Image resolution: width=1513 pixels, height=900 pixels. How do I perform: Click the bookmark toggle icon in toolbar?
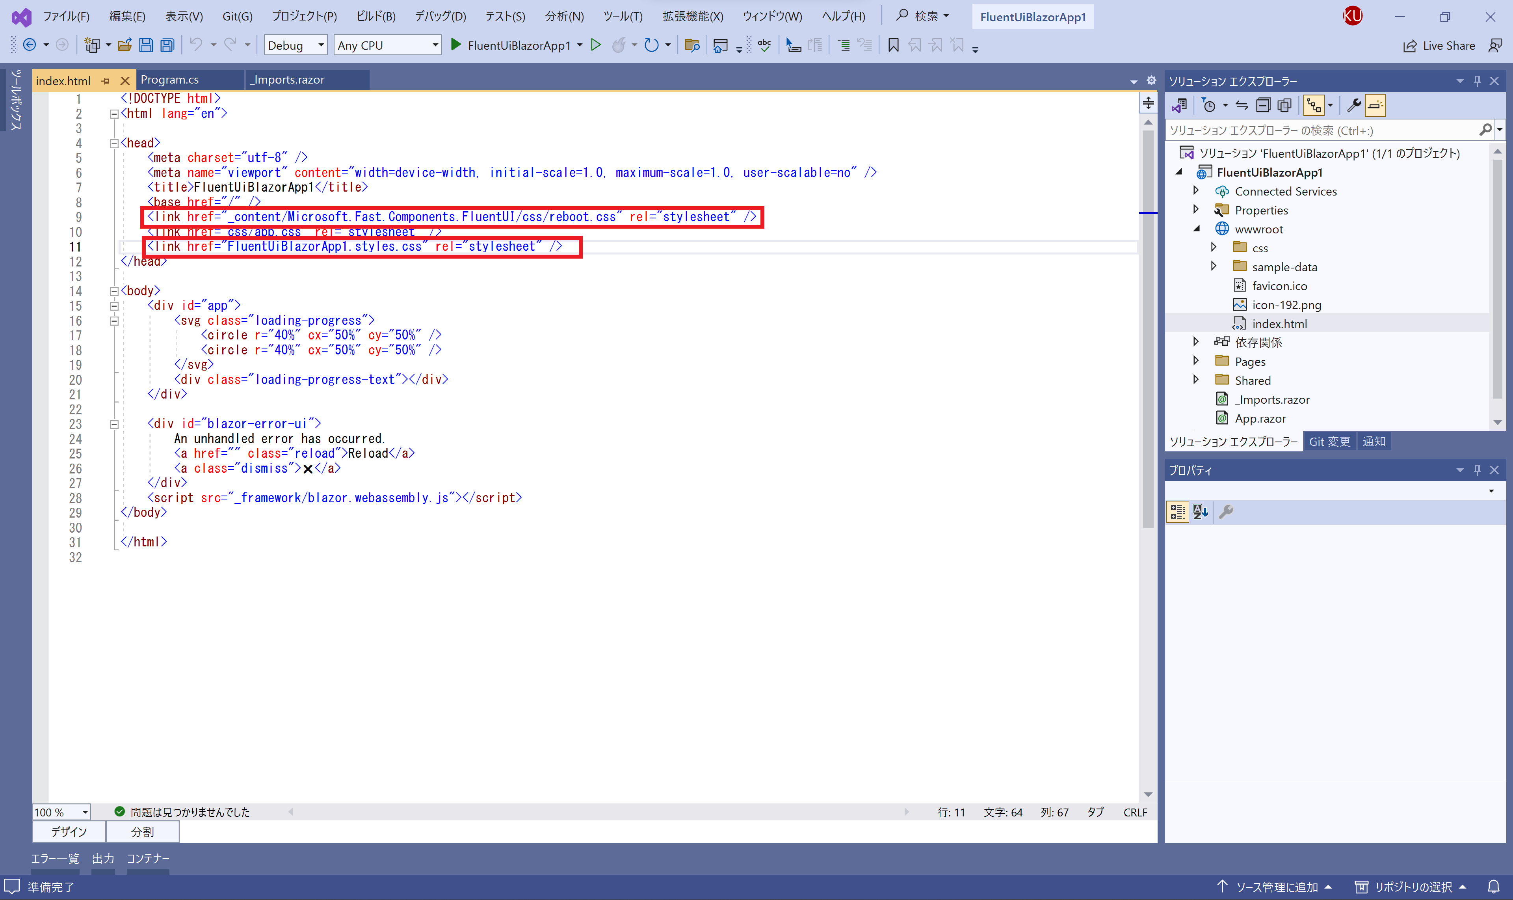point(894,45)
